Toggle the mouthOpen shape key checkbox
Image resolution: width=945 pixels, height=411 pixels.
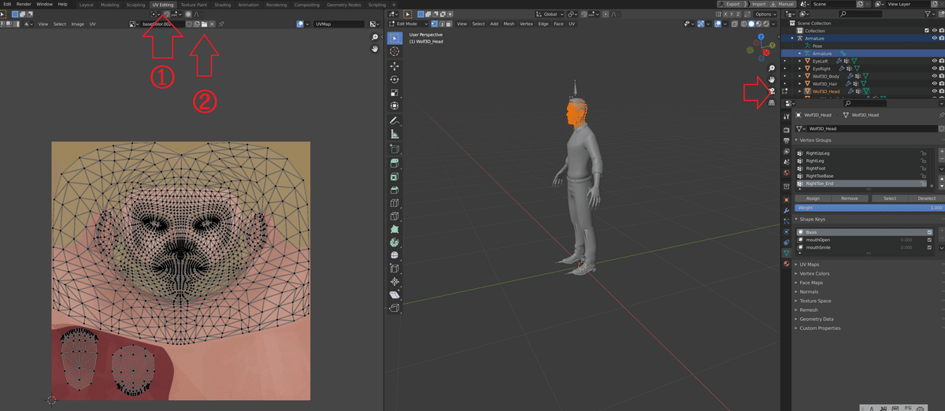pos(929,240)
